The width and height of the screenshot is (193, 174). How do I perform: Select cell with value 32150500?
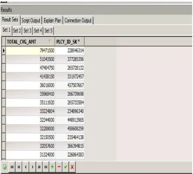click(30, 137)
